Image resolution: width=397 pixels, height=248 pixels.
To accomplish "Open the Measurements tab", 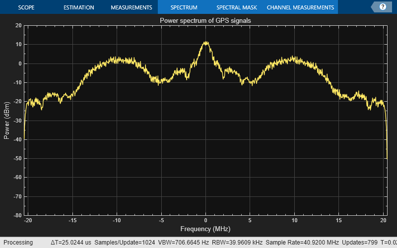I will 132,7.
